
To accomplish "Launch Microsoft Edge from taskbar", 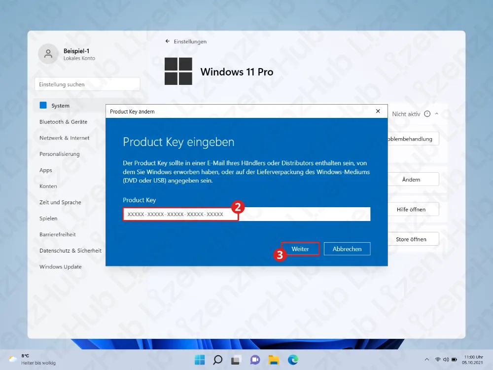I will pos(293,360).
